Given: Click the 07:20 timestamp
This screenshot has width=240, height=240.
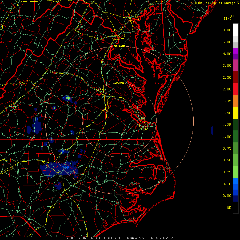Looking at the screenshot, I should (169, 238).
